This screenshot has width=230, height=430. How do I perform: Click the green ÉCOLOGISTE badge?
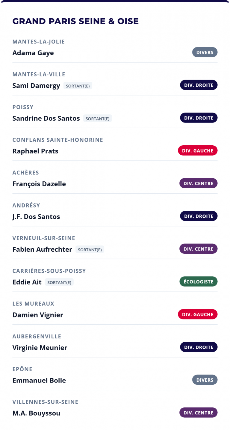(x=198, y=281)
